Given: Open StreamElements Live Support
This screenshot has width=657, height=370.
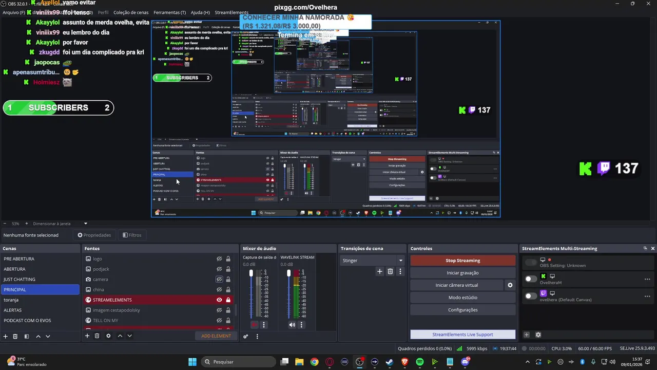Looking at the screenshot, I should 462,335.
